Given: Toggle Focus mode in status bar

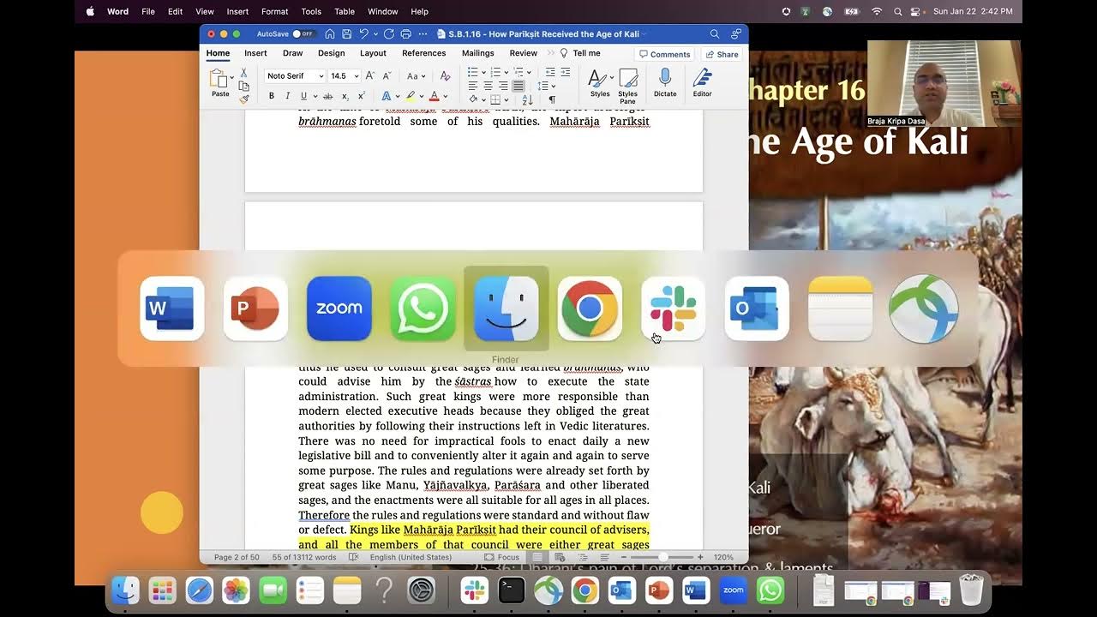Looking at the screenshot, I should click(502, 557).
